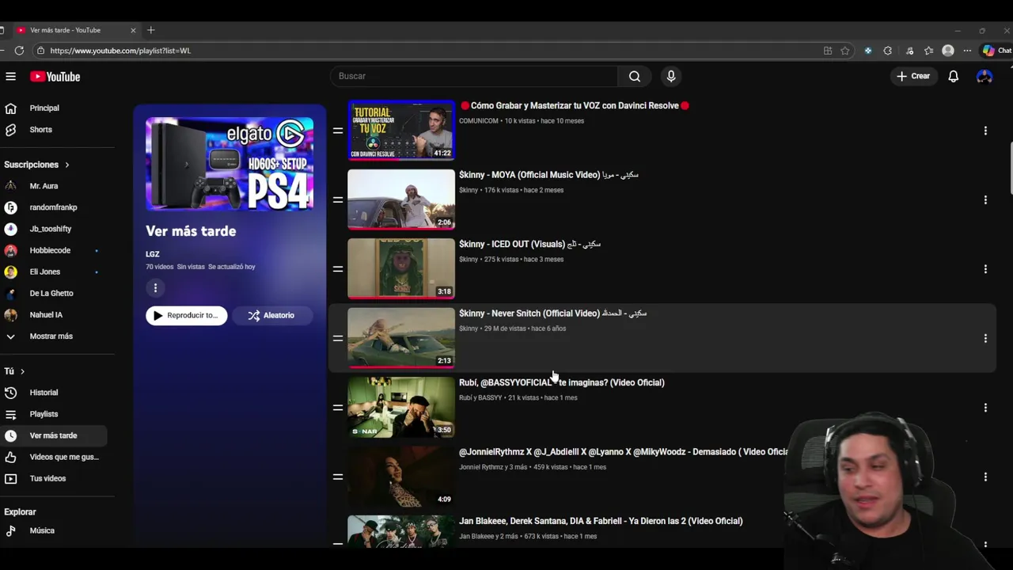Open a new browser tab
The width and height of the screenshot is (1013, 570).
pyautogui.click(x=151, y=30)
